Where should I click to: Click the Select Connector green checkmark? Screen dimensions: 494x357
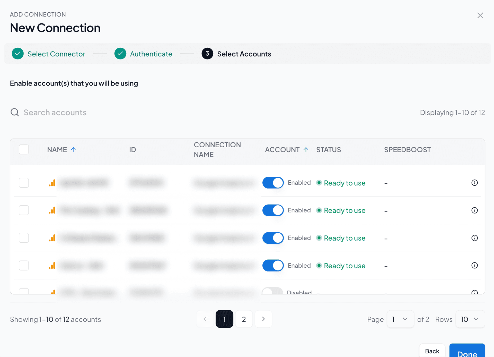click(18, 54)
